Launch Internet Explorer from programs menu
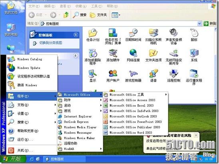Viewport: 219px width, 164px height. [x=80, y=116]
